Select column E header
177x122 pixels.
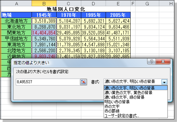pyautogui.click(x=118, y=3)
